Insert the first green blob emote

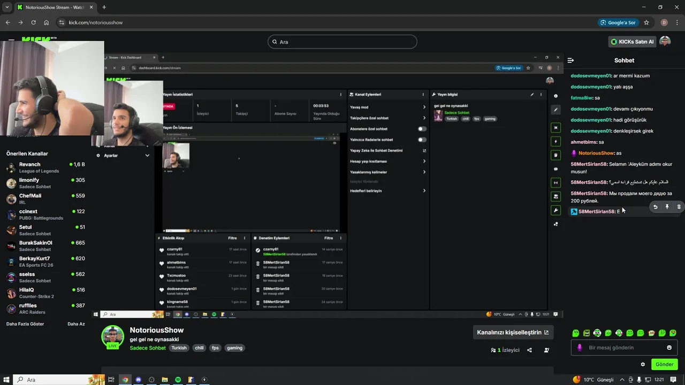click(576, 333)
